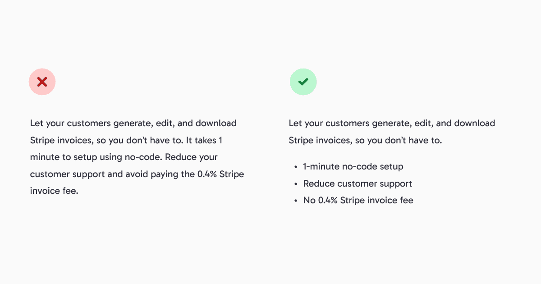The image size is (541, 284).
Task: Click the right-side line "Stripe invoices, so you don't have to."
Action: (365, 140)
